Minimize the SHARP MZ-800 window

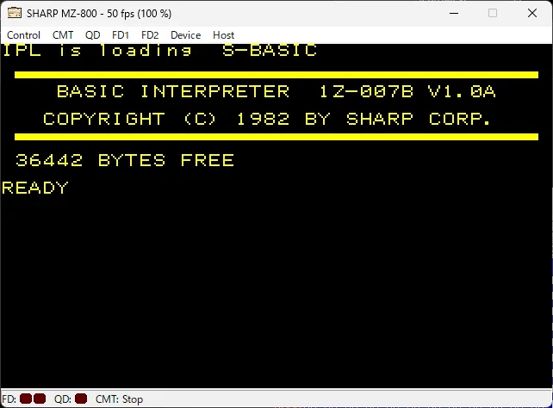454,14
